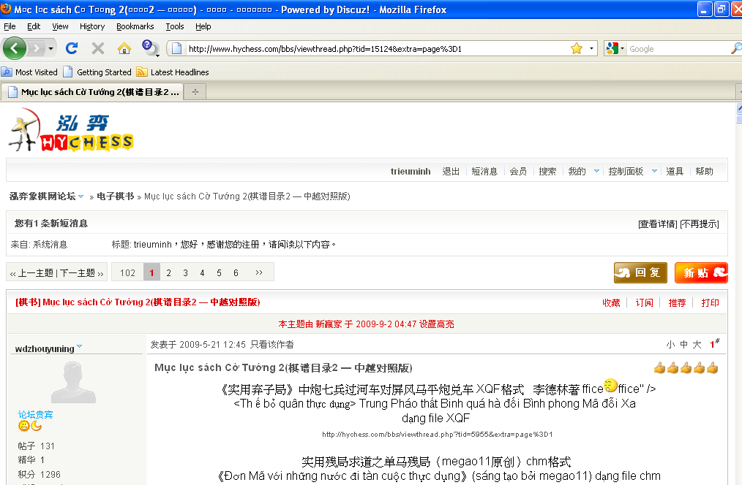This screenshot has width=742, height=485.
Task: Open the 会员 members link
Action: 518,172
